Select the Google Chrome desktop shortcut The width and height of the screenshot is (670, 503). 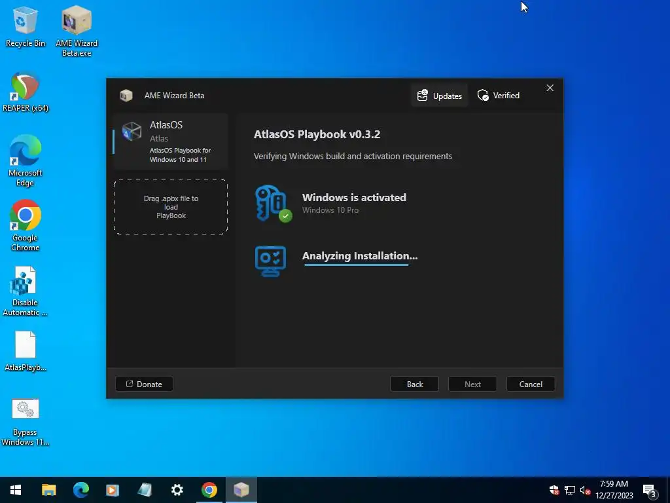click(26, 225)
